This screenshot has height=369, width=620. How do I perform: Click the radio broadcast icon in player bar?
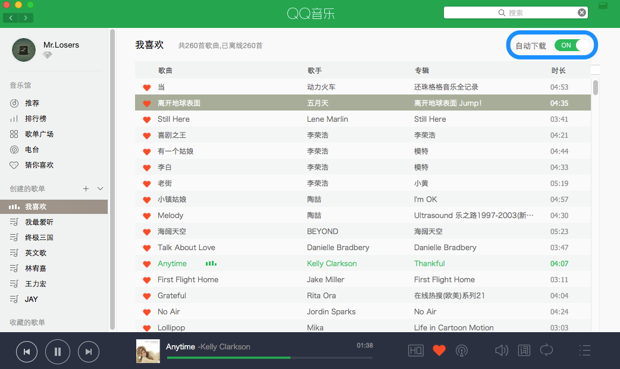tap(462, 351)
